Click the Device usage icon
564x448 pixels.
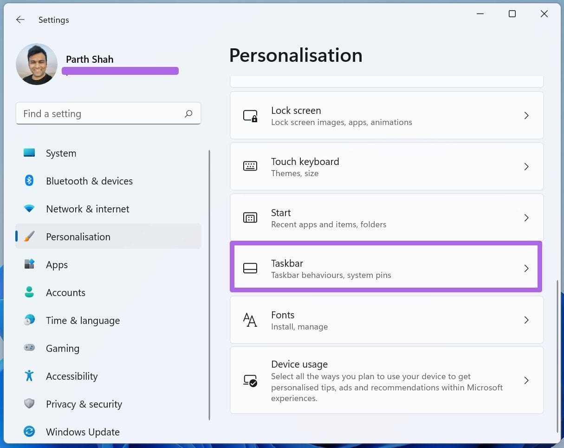point(250,381)
